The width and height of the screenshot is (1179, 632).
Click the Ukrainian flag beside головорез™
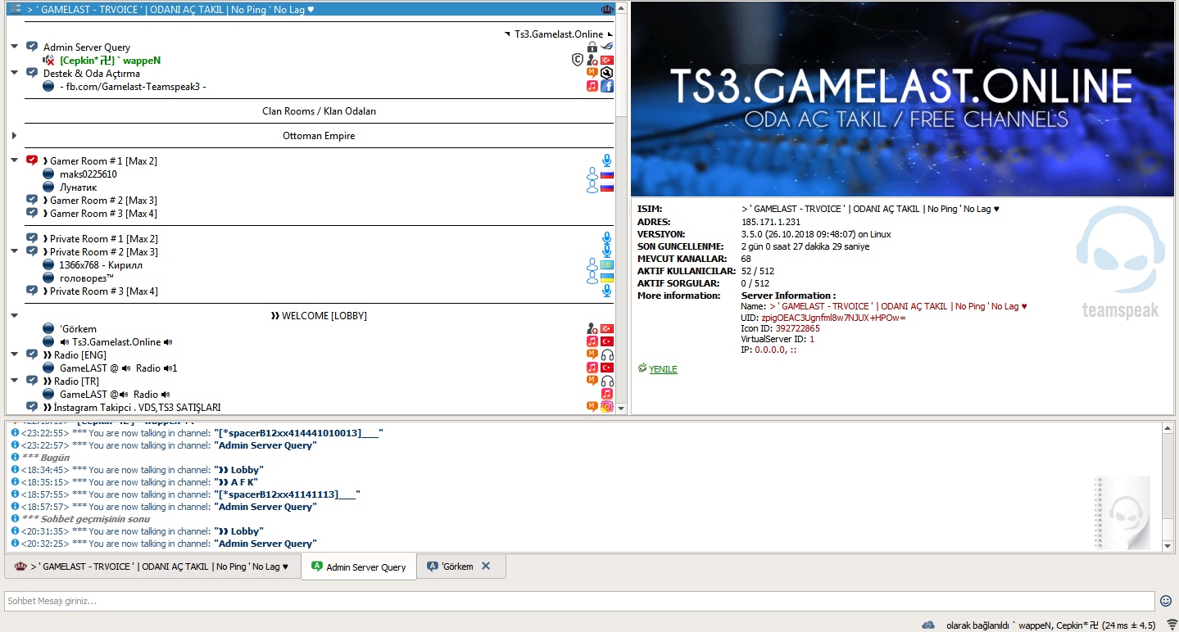point(607,278)
